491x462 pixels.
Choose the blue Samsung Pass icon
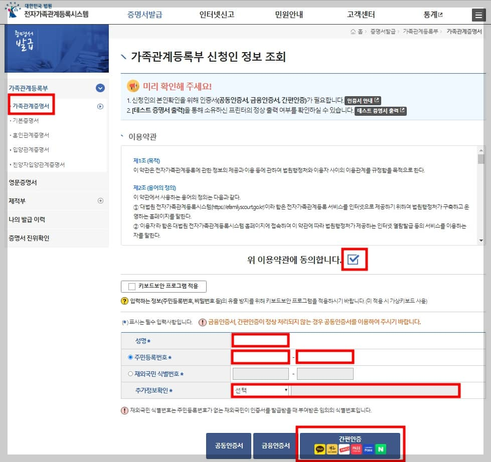pos(368,449)
